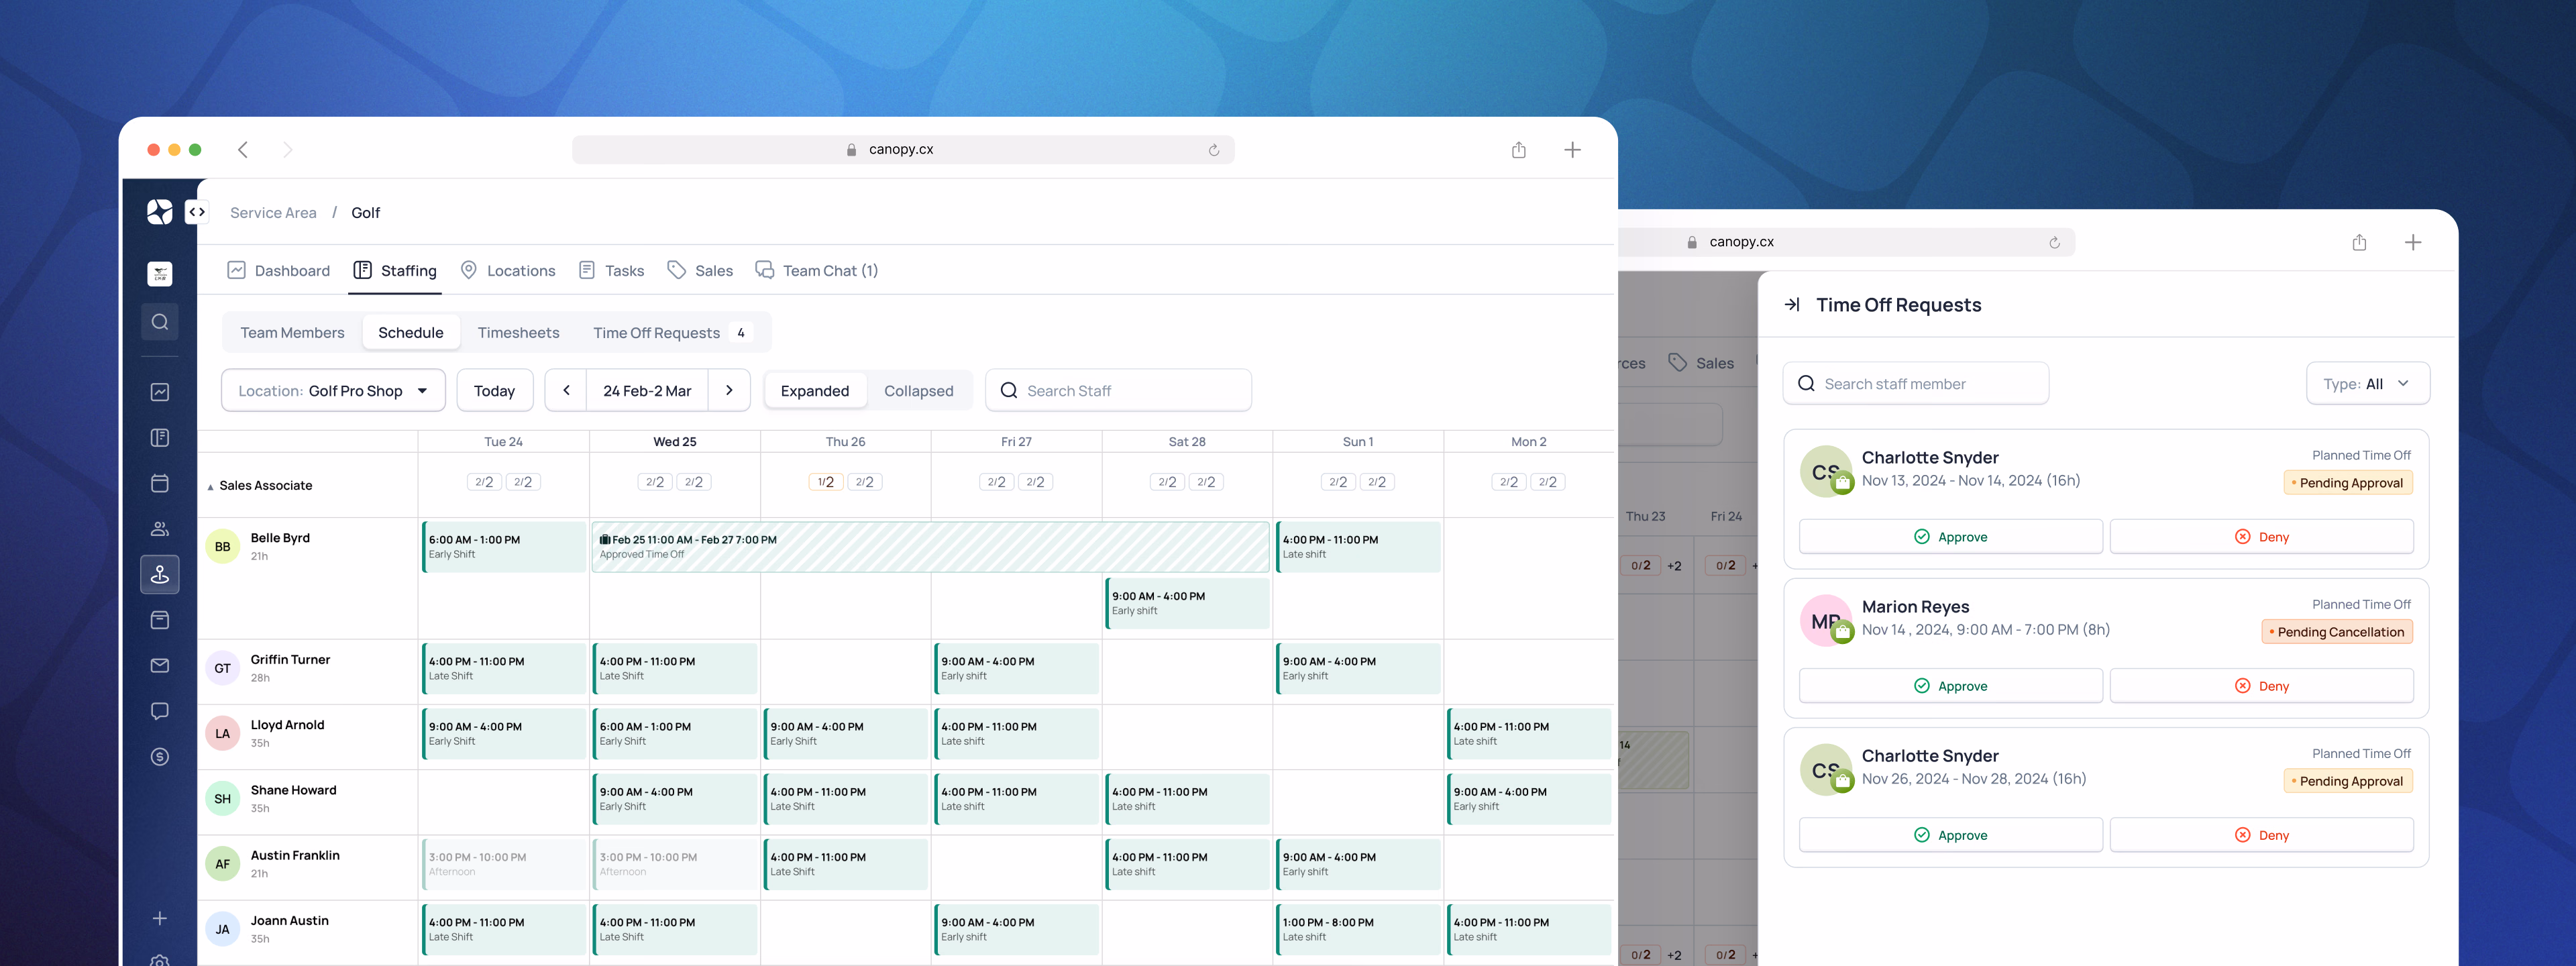Open new tab in front browser window
The height and width of the screenshot is (966, 2576).
(x=1572, y=150)
